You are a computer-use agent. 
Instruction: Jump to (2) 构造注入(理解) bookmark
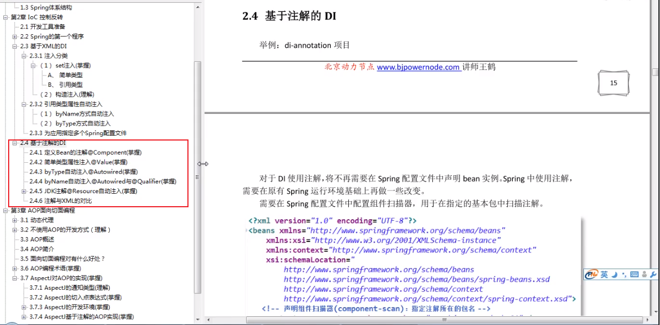pos(67,94)
